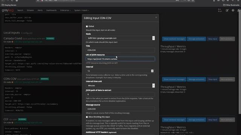Focus the Title field
The width and height of the screenshot is (241, 135).
pos(120,50)
